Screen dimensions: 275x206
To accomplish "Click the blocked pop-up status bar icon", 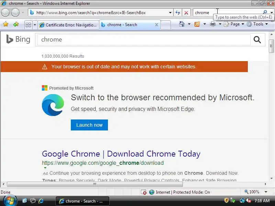I will (x=143, y=192).
